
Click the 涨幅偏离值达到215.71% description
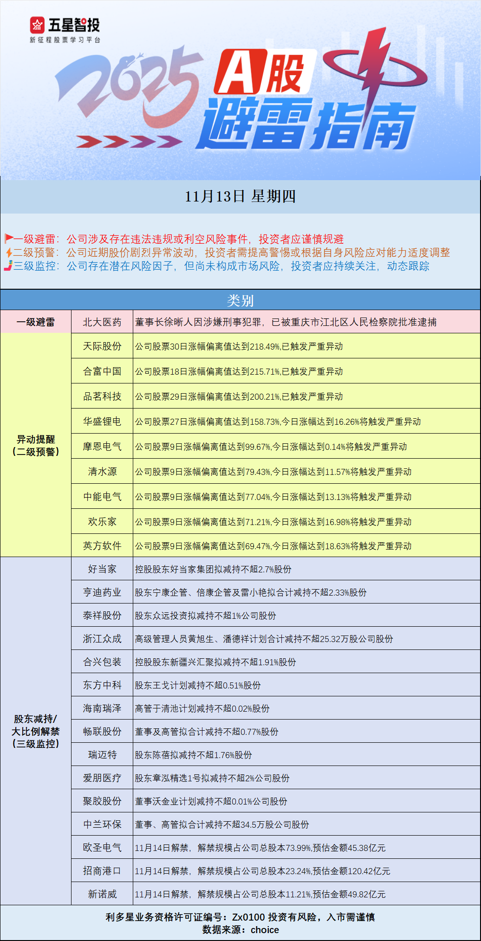239,371
